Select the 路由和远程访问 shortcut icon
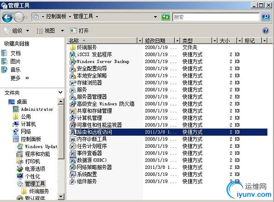Screen dimensions: 274x202 [72, 132]
